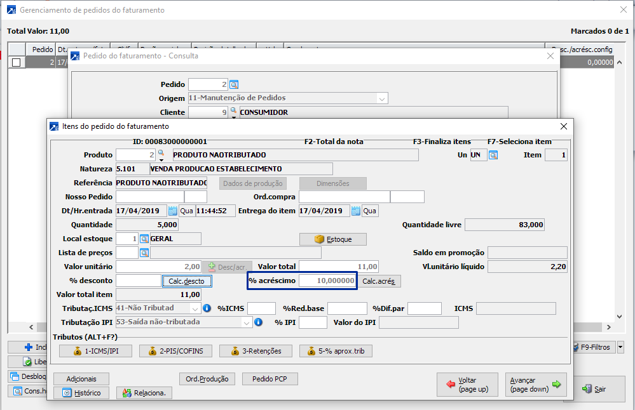
Task: Click Desbloq button in Gerenciamento window
Action: pos(29,376)
